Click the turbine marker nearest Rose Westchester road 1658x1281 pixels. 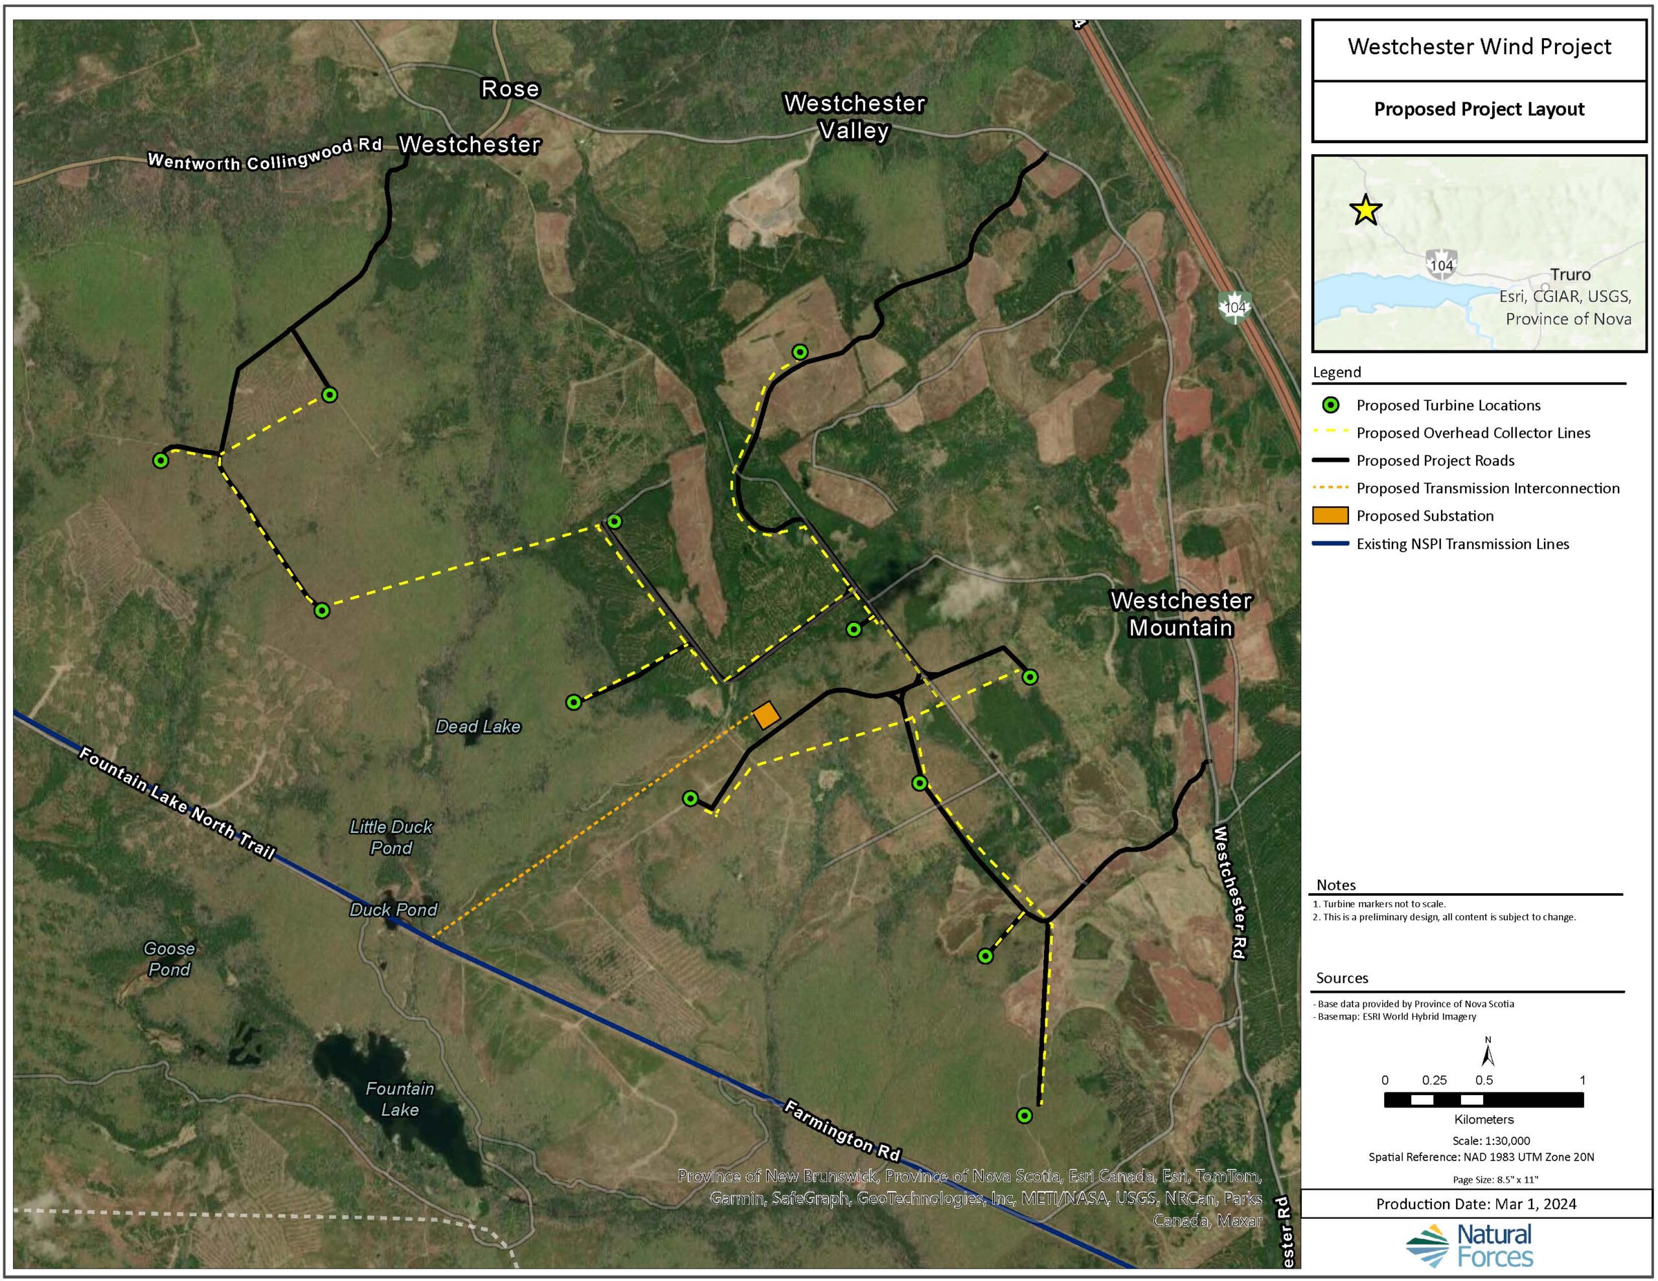pos(330,395)
